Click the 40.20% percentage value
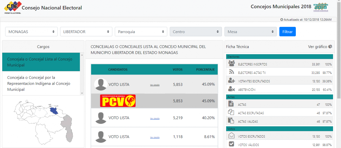The height and width of the screenshot is (148, 341). [x=208, y=118]
